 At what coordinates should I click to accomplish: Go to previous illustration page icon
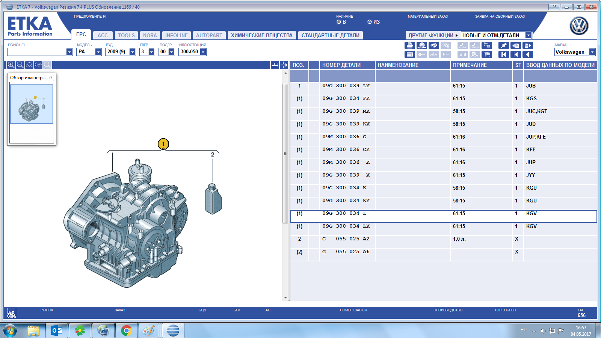516,45
